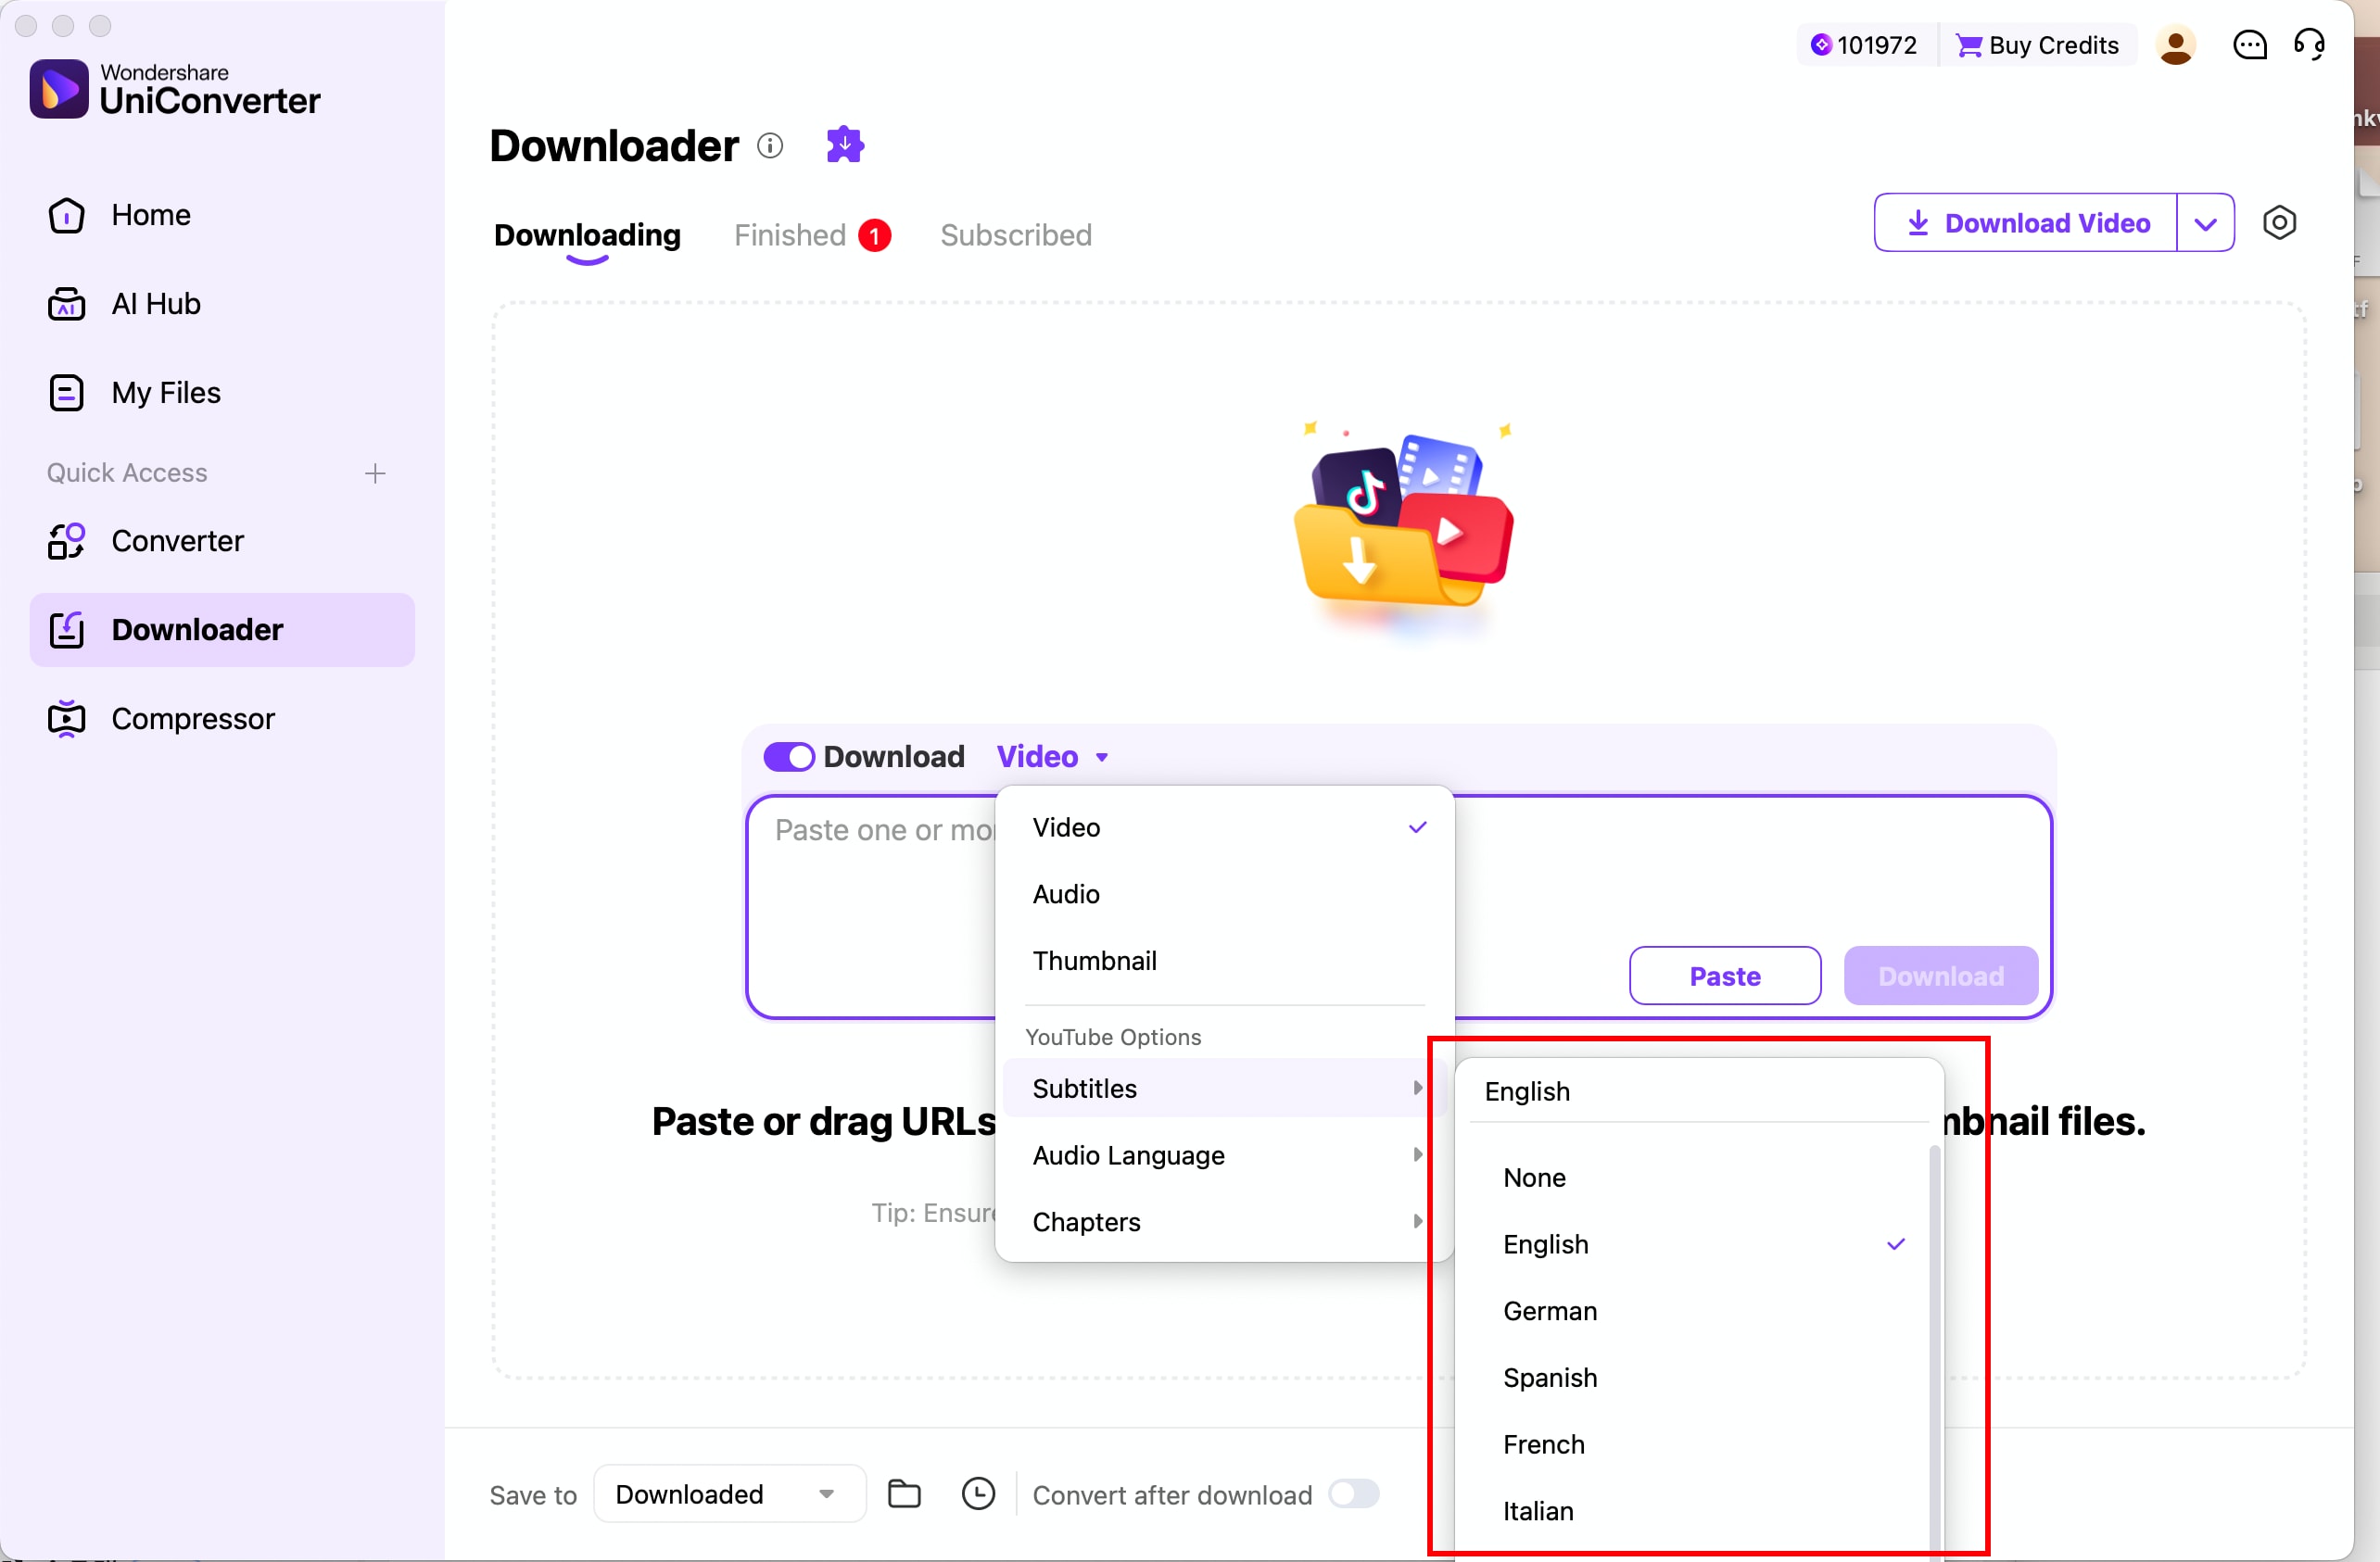Open the headset support icon
Image resolution: width=2380 pixels, height=1562 pixels.
click(x=2310, y=45)
